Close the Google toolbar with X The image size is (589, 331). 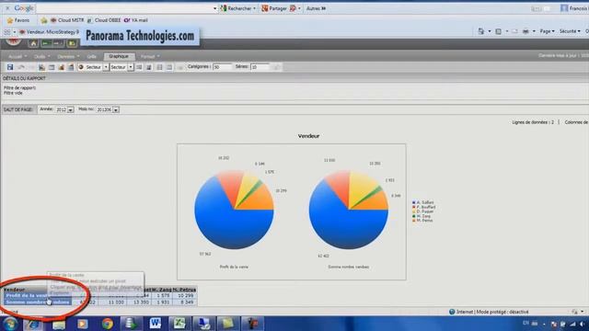pyautogui.click(x=7, y=8)
